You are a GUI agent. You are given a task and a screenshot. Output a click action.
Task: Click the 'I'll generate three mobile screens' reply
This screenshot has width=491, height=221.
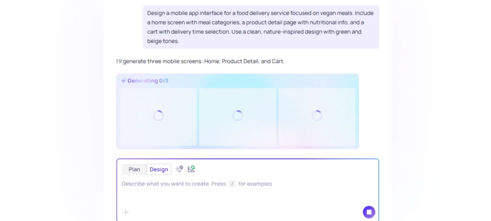[200, 61]
